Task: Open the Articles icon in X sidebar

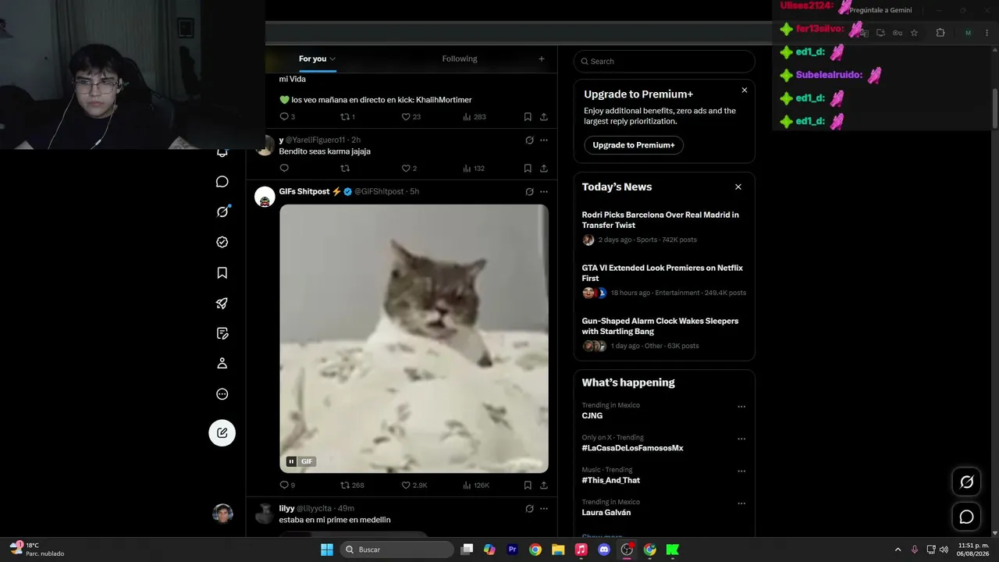Action: (x=222, y=333)
